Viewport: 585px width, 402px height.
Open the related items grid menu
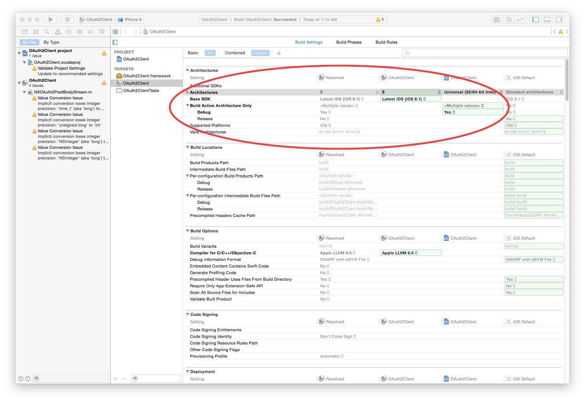pyautogui.click(x=116, y=32)
